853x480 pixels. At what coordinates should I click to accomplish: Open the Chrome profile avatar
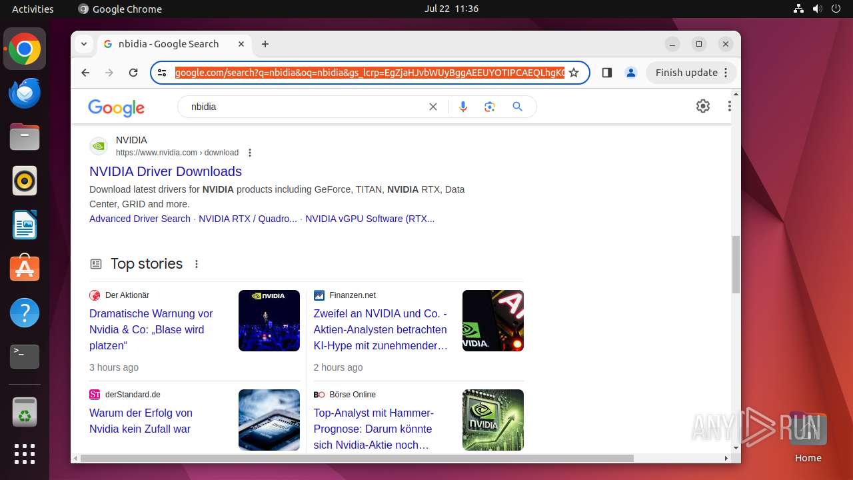pyautogui.click(x=631, y=73)
